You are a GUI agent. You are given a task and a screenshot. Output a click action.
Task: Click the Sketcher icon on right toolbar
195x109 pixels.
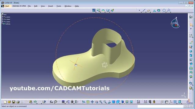pos(191,36)
